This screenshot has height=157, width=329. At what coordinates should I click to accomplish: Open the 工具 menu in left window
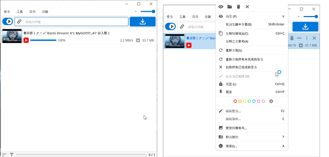pos(19,11)
